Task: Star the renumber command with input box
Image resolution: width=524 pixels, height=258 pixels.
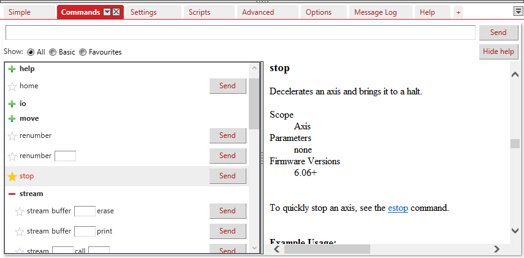Action: (x=12, y=156)
